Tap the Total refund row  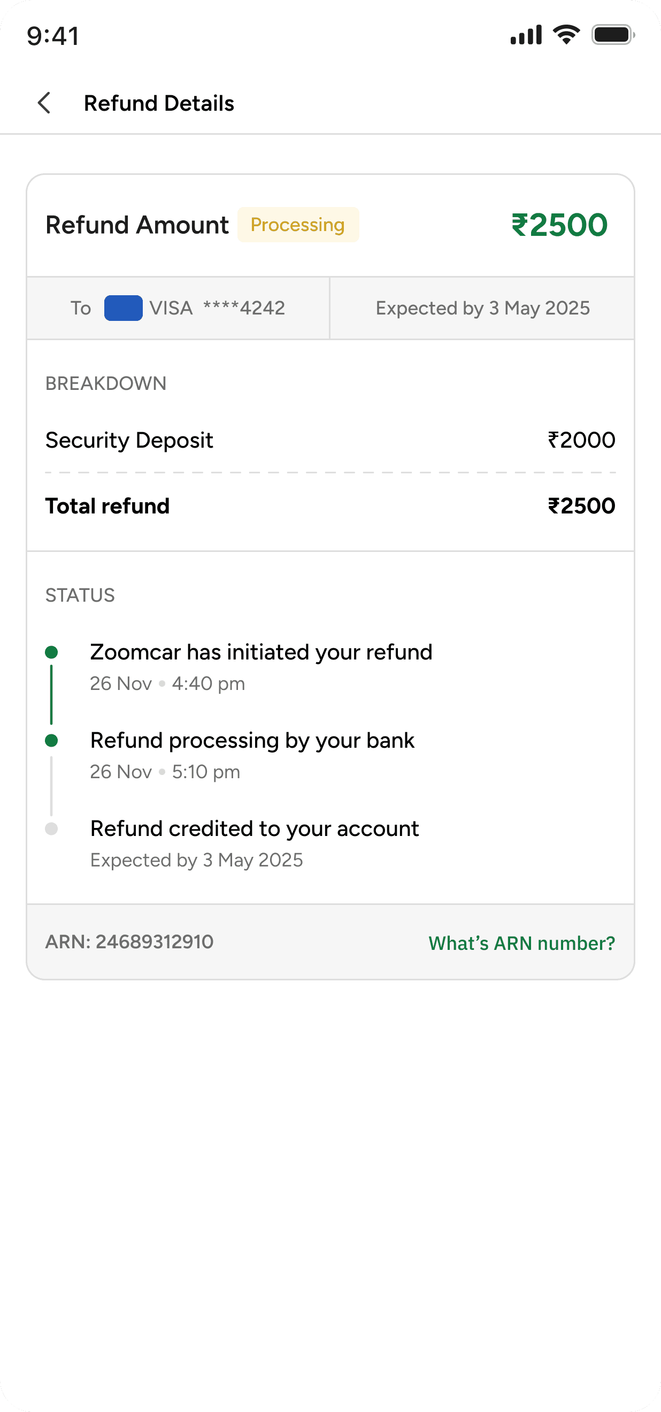tap(330, 506)
